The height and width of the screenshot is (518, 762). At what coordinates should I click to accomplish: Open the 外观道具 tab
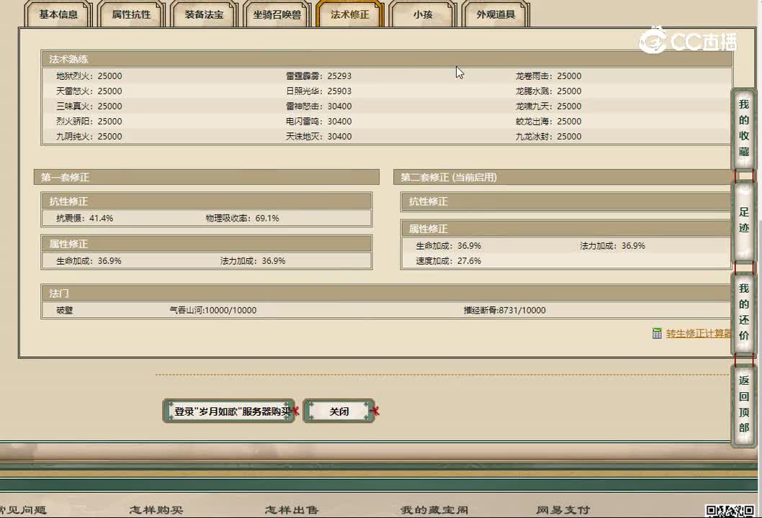496,14
